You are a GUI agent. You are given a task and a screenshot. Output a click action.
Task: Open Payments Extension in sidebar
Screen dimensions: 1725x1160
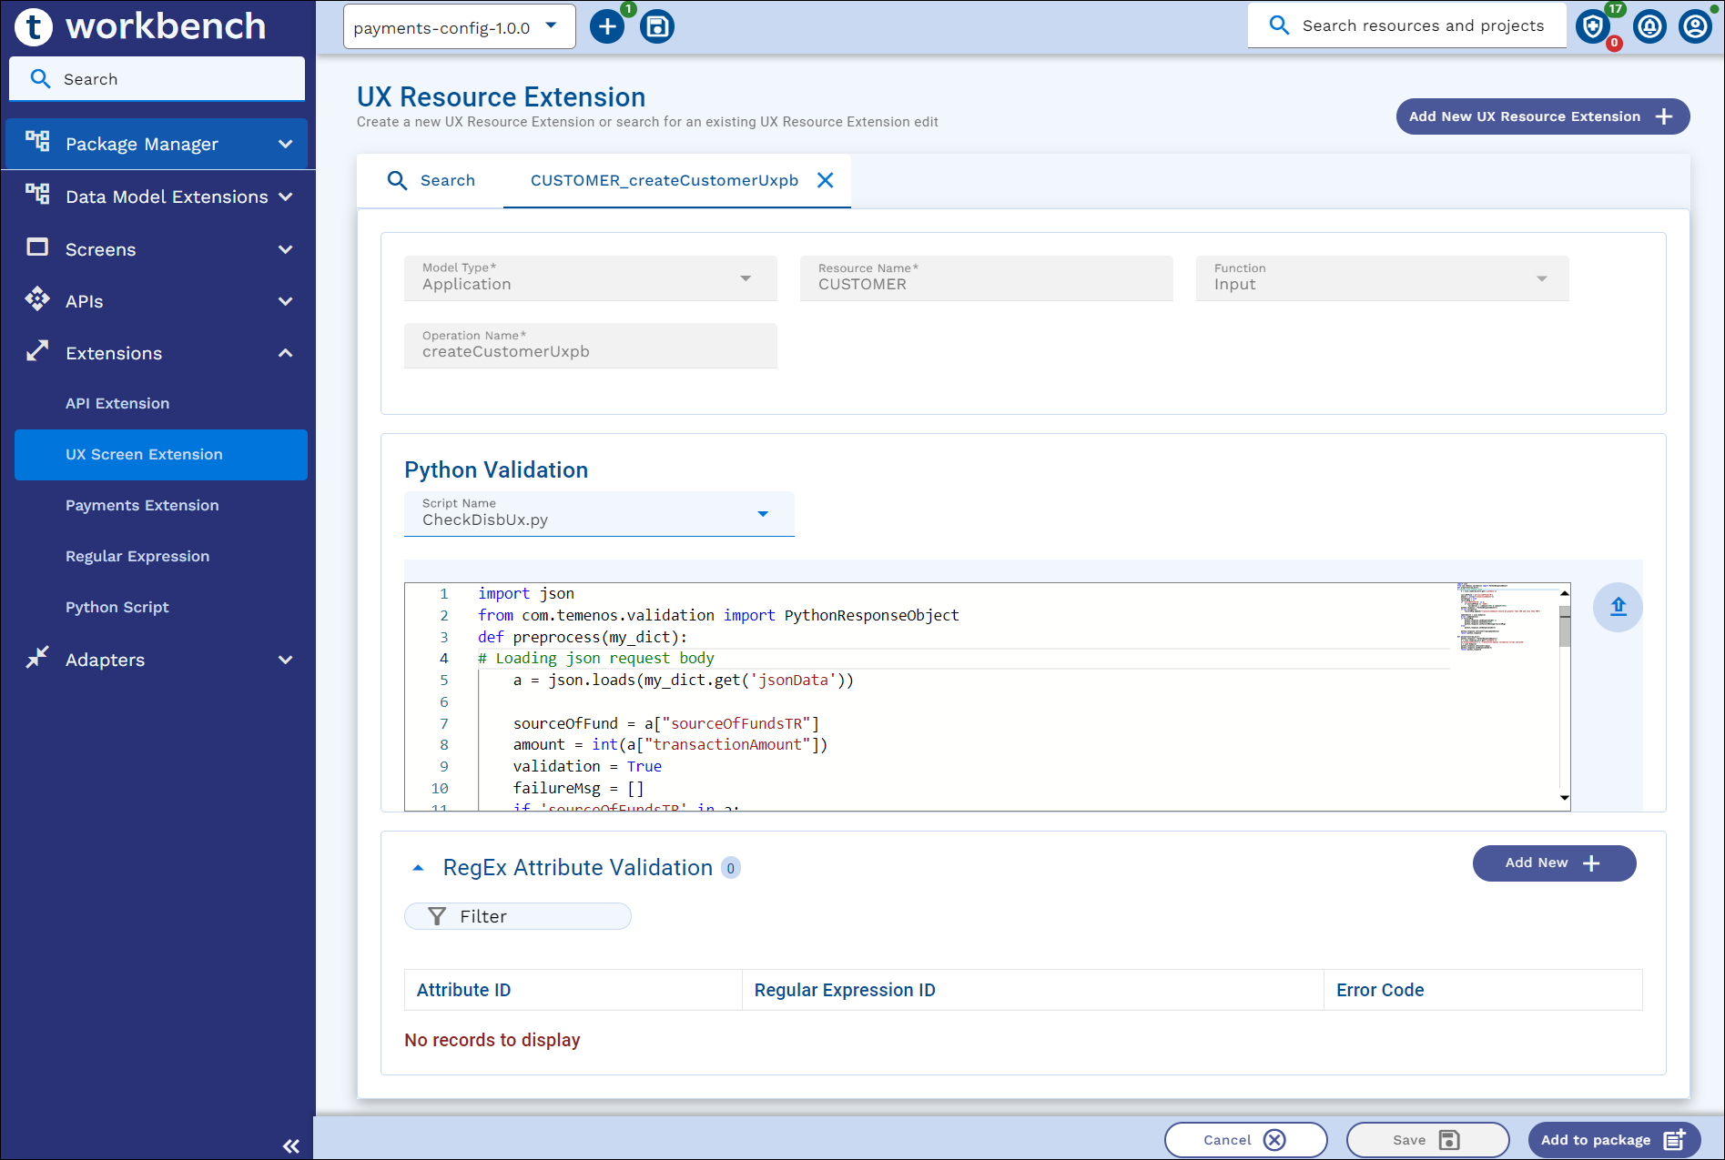[142, 505]
